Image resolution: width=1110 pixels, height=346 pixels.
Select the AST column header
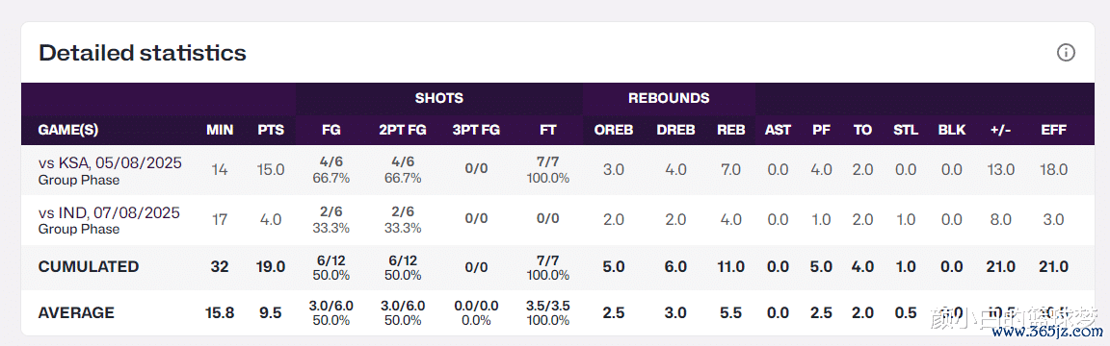coord(778,130)
